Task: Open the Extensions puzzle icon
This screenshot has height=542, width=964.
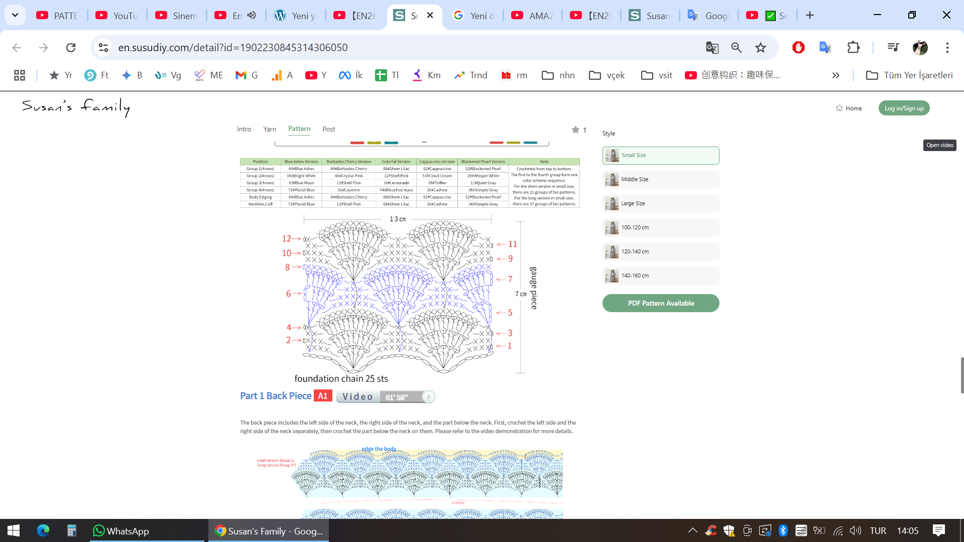Action: (x=853, y=48)
